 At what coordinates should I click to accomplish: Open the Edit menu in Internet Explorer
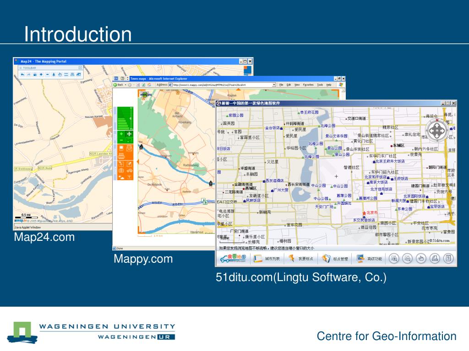tap(289, 85)
